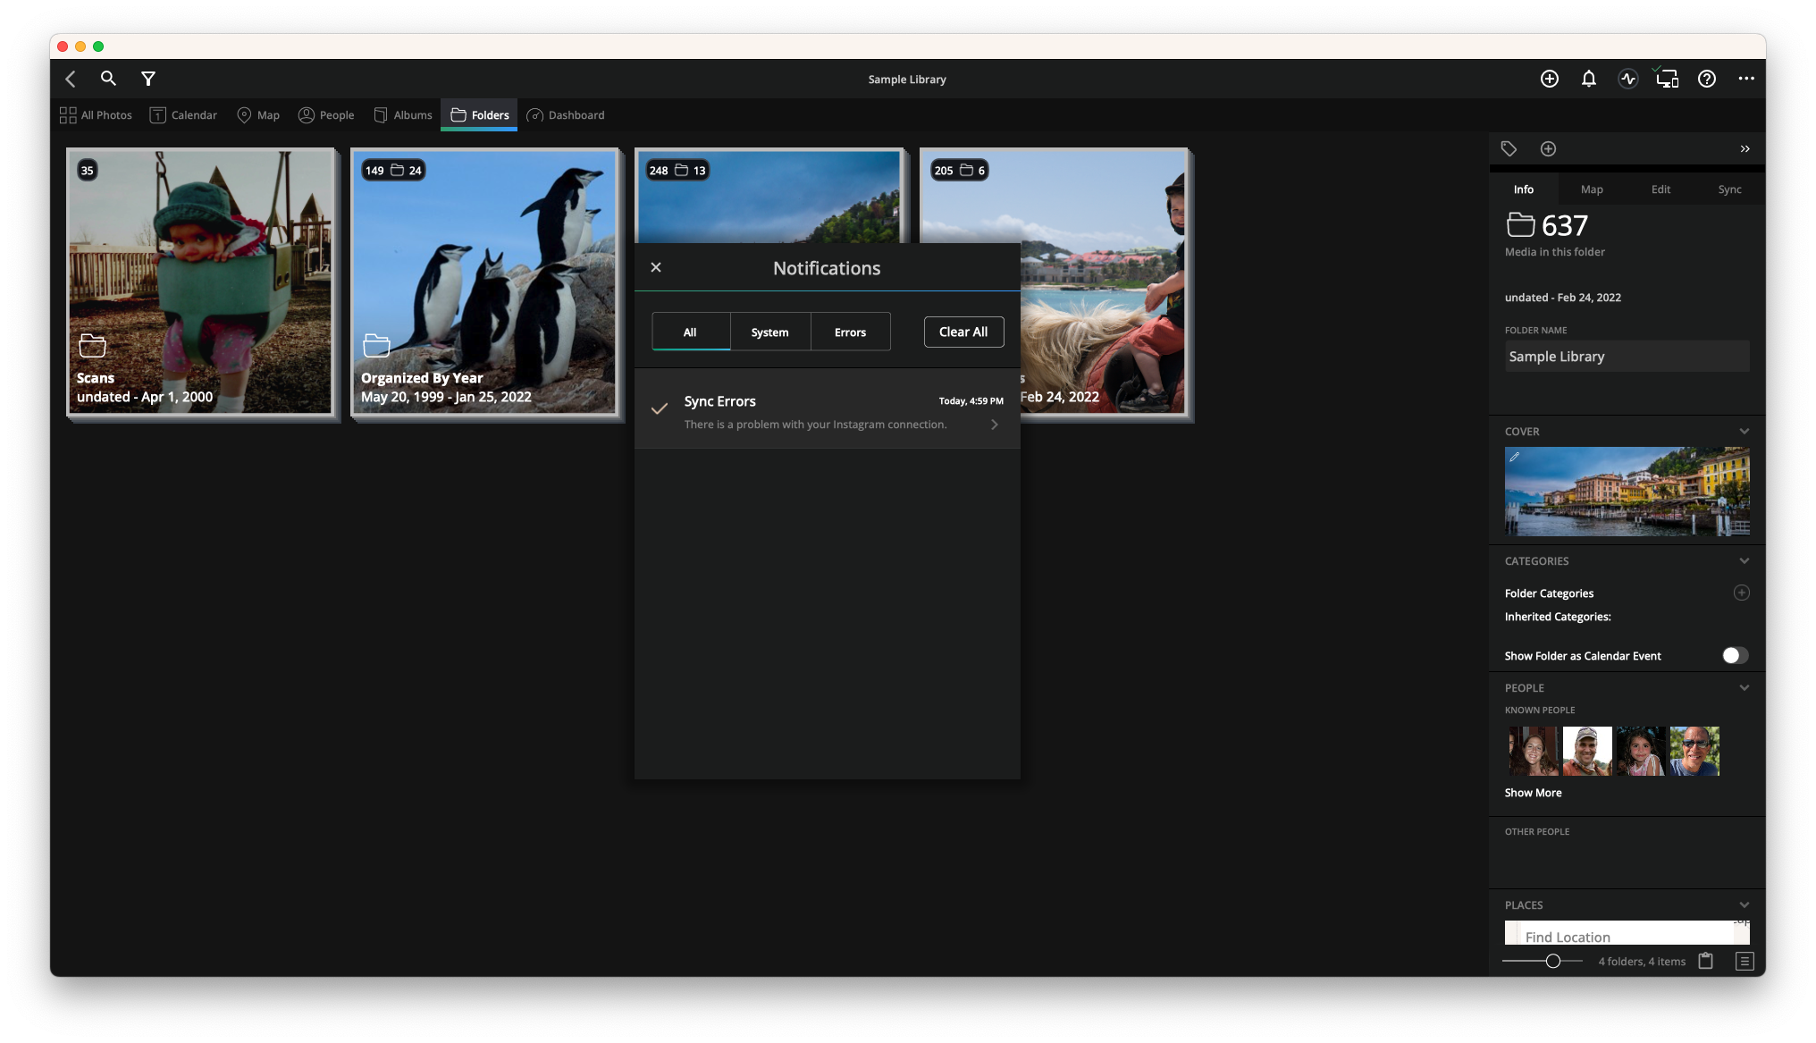Open the filter funnel icon
1816x1043 pixels.
point(148,79)
